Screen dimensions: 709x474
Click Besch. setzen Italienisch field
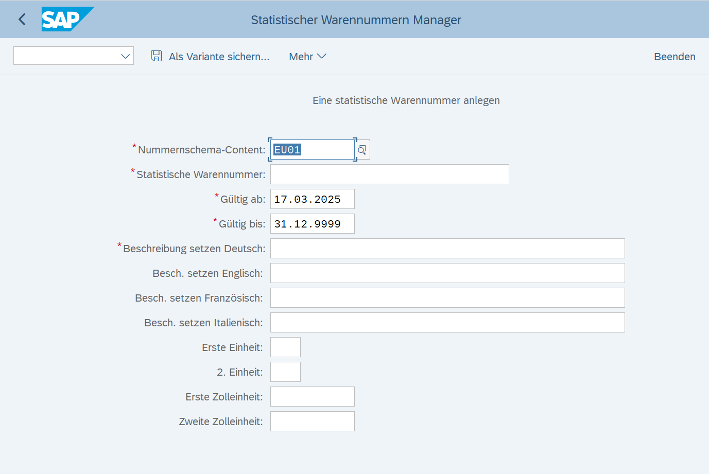[x=447, y=323]
